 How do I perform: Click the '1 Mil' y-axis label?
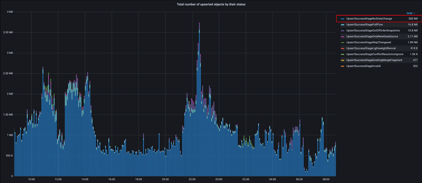[9, 135]
